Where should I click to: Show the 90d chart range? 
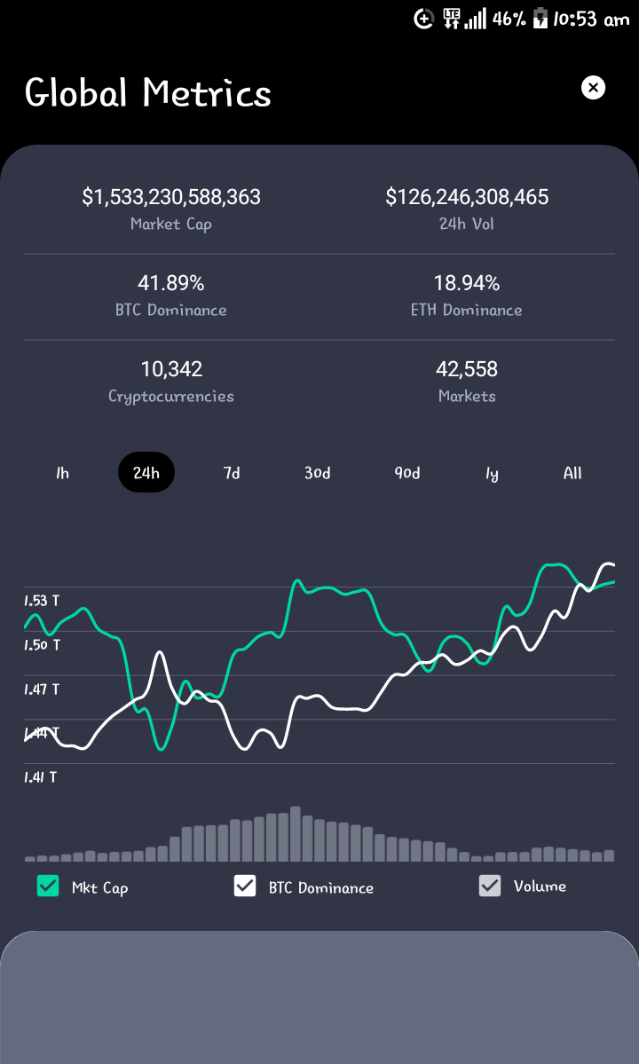pyautogui.click(x=407, y=473)
